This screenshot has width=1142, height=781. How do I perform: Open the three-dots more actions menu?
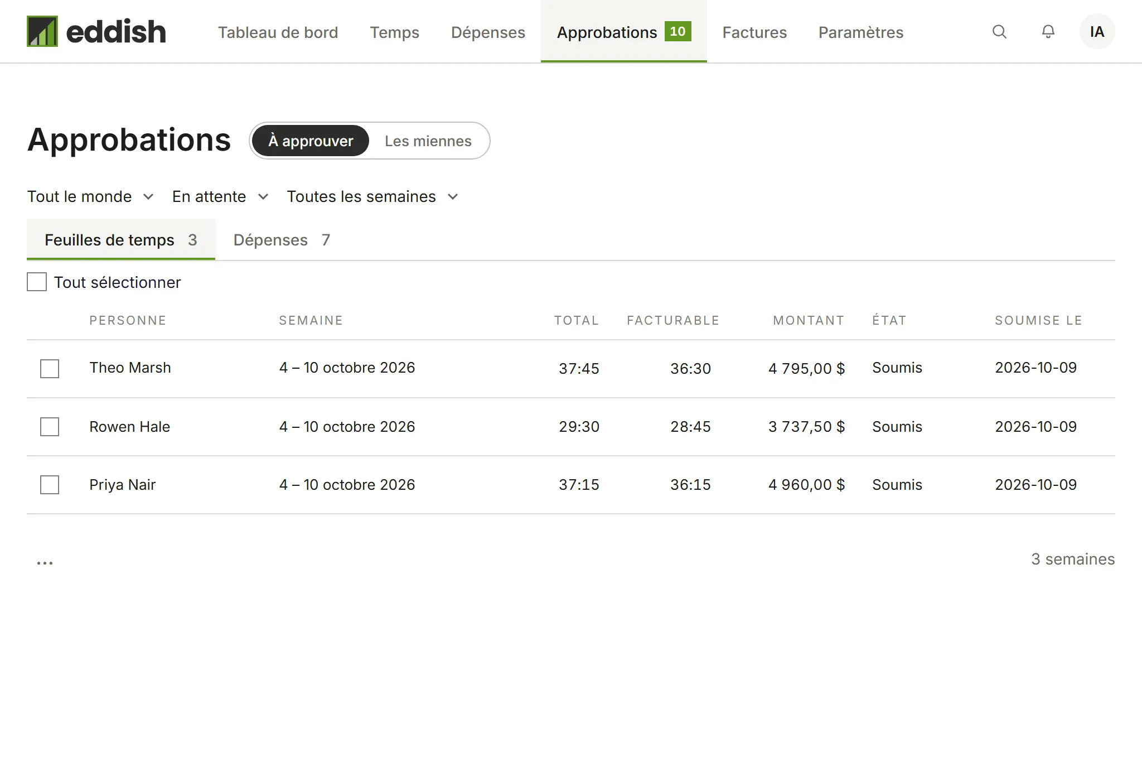point(45,562)
